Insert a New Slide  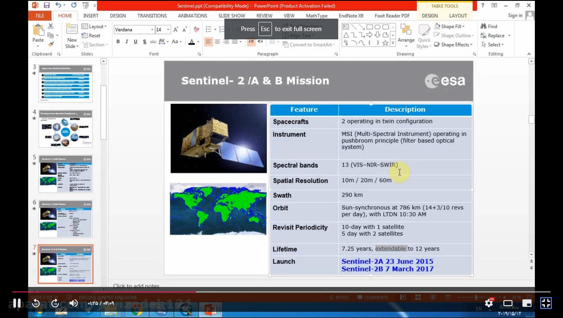click(72, 36)
